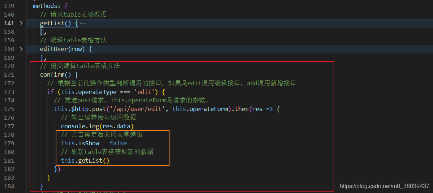
Task: Click line number 184
Action: [x=9, y=186]
